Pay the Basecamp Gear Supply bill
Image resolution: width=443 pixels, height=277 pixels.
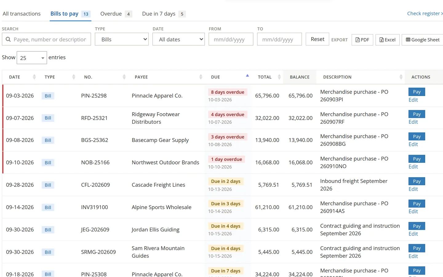pos(417,136)
